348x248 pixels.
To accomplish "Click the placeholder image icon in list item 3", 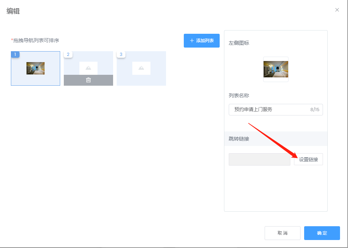I will tap(141, 68).
